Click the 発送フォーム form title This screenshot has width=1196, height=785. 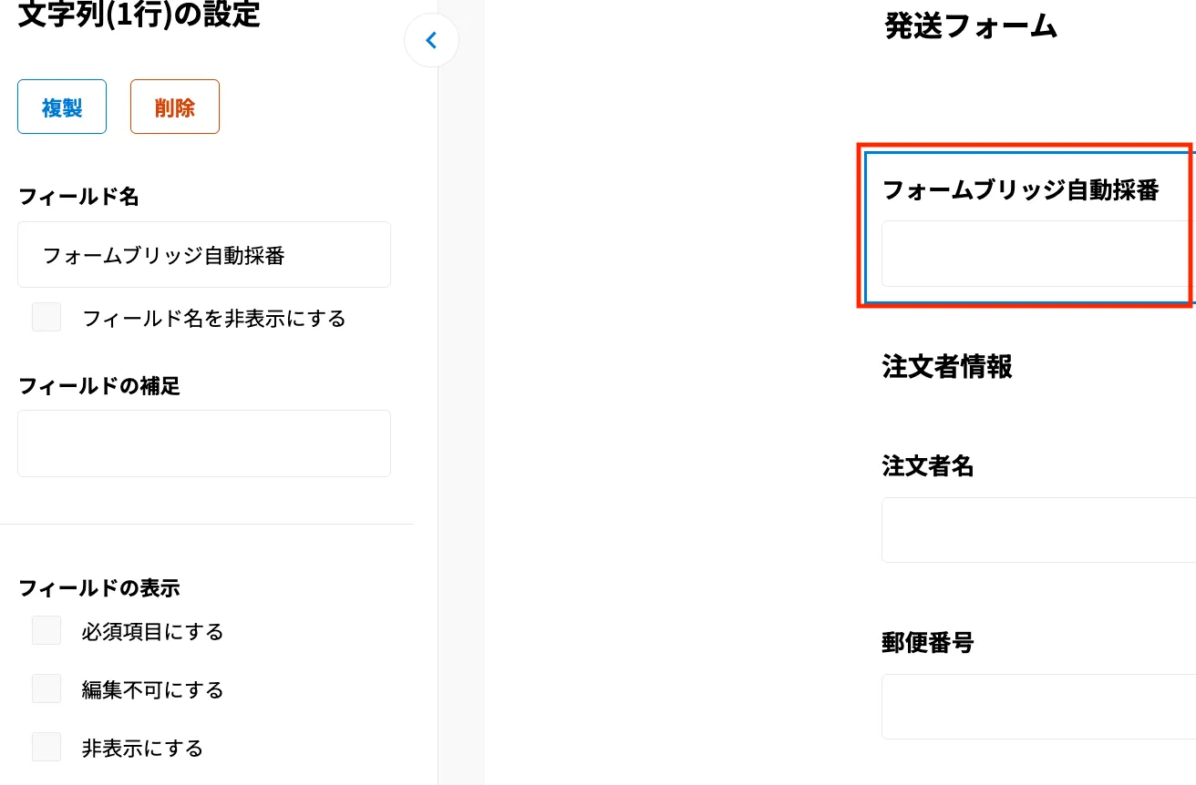971,27
